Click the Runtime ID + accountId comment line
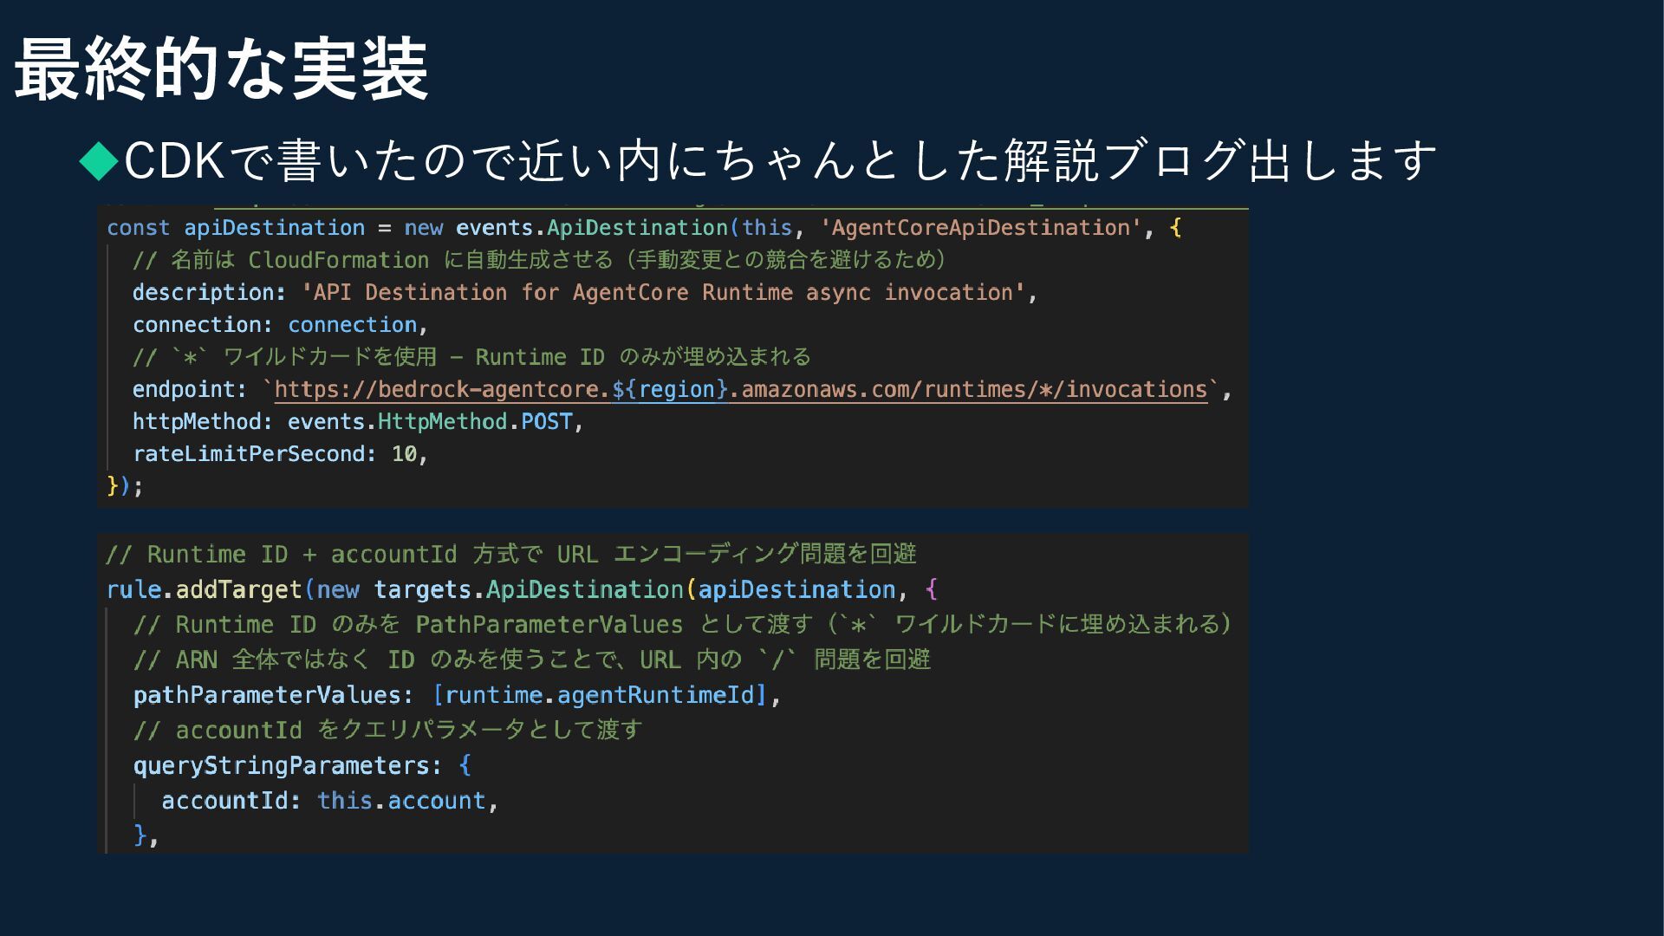The height and width of the screenshot is (936, 1664). coord(511,555)
